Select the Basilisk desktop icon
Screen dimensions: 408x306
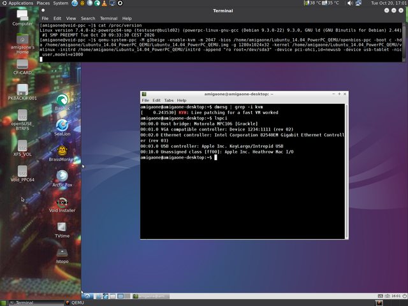62,102
